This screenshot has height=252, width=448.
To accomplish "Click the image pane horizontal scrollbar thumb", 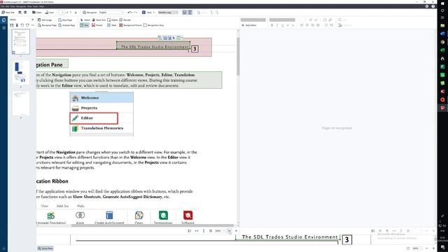I will coord(153,225).
